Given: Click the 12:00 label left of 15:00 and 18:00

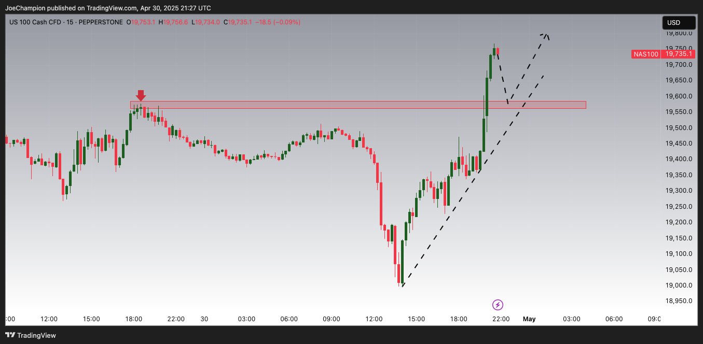Looking at the screenshot, I should (49, 319).
